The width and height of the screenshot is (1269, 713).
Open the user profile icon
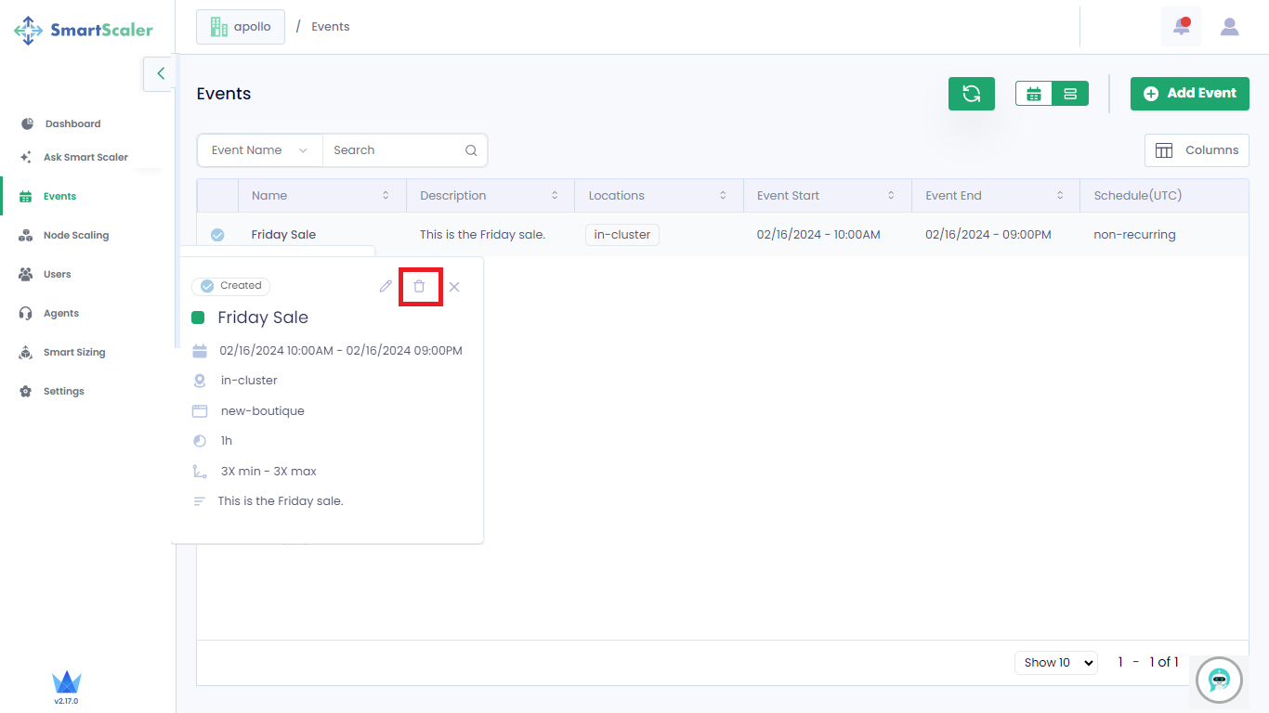tap(1229, 27)
